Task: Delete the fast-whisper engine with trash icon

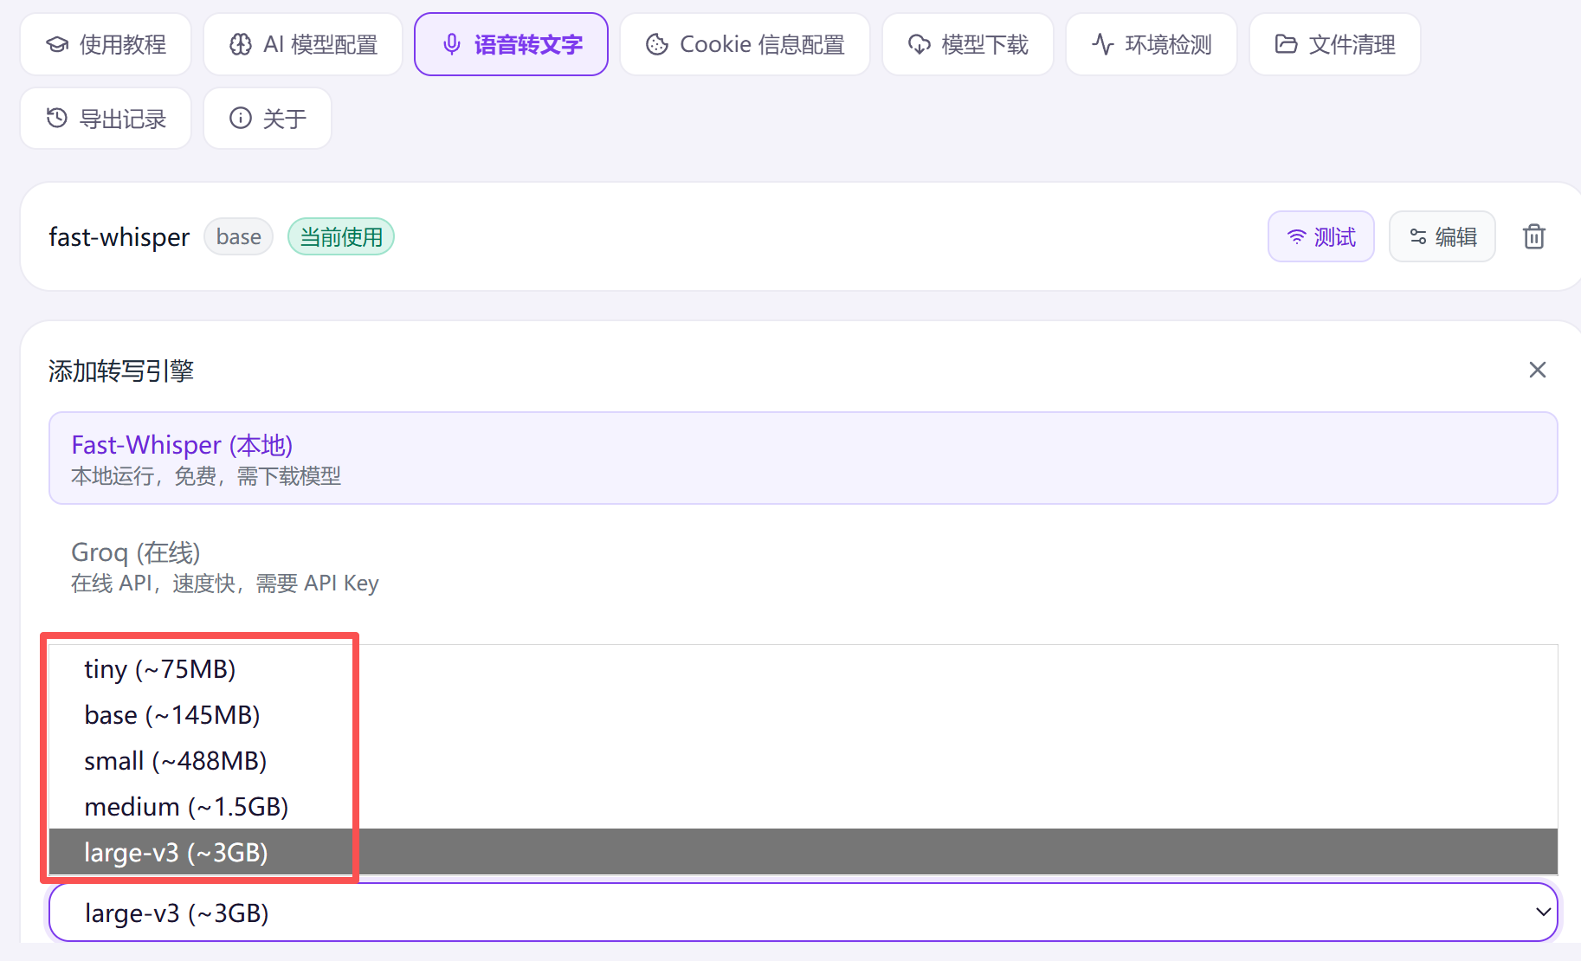Action: click(x=1534, y=236)
